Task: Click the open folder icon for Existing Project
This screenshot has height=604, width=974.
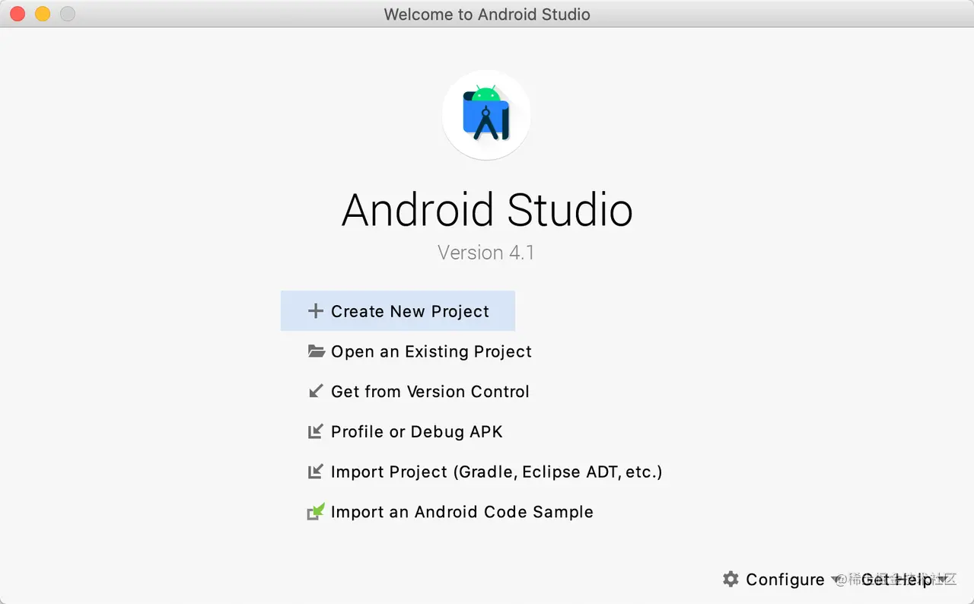Action: [316, 351]
